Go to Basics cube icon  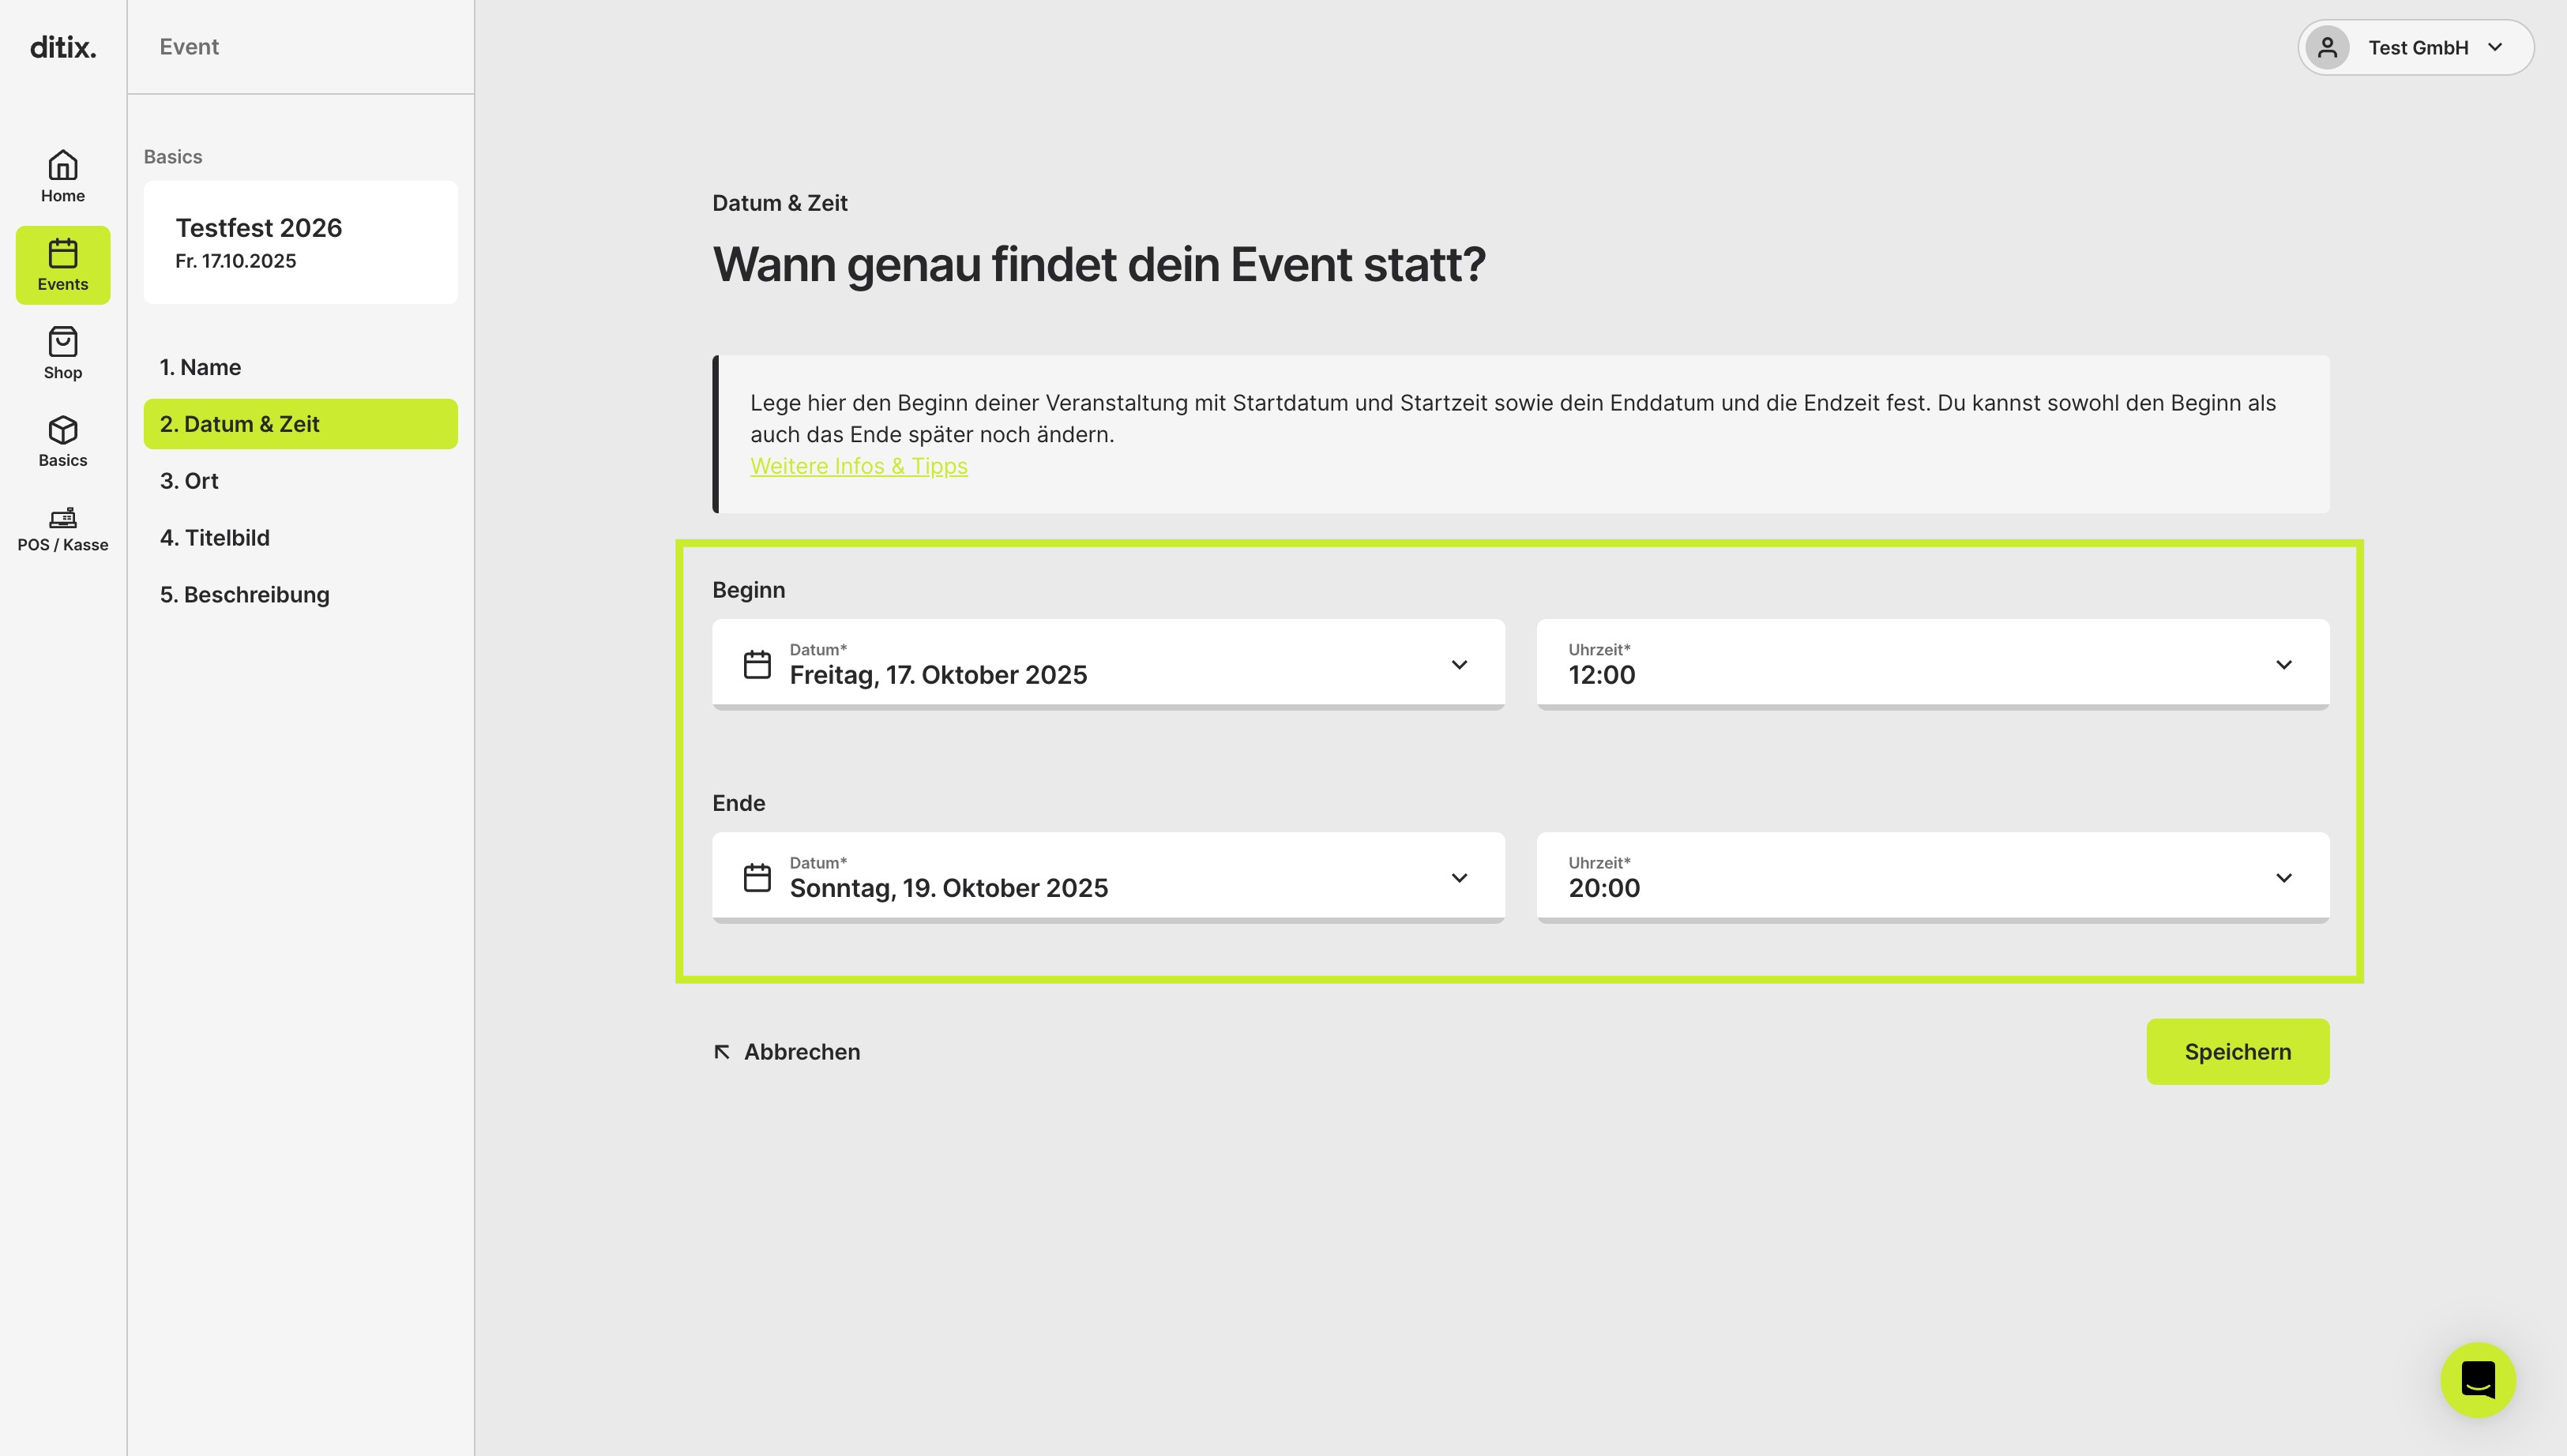coord(63,430)
